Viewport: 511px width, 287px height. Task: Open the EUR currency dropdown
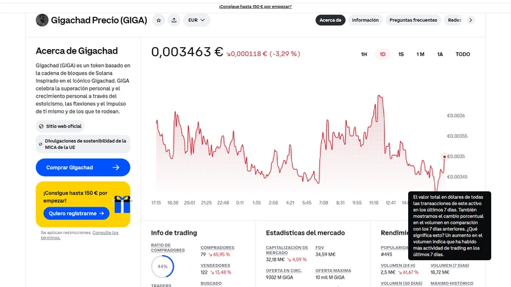pyautogui.click(x=197, y=20)
